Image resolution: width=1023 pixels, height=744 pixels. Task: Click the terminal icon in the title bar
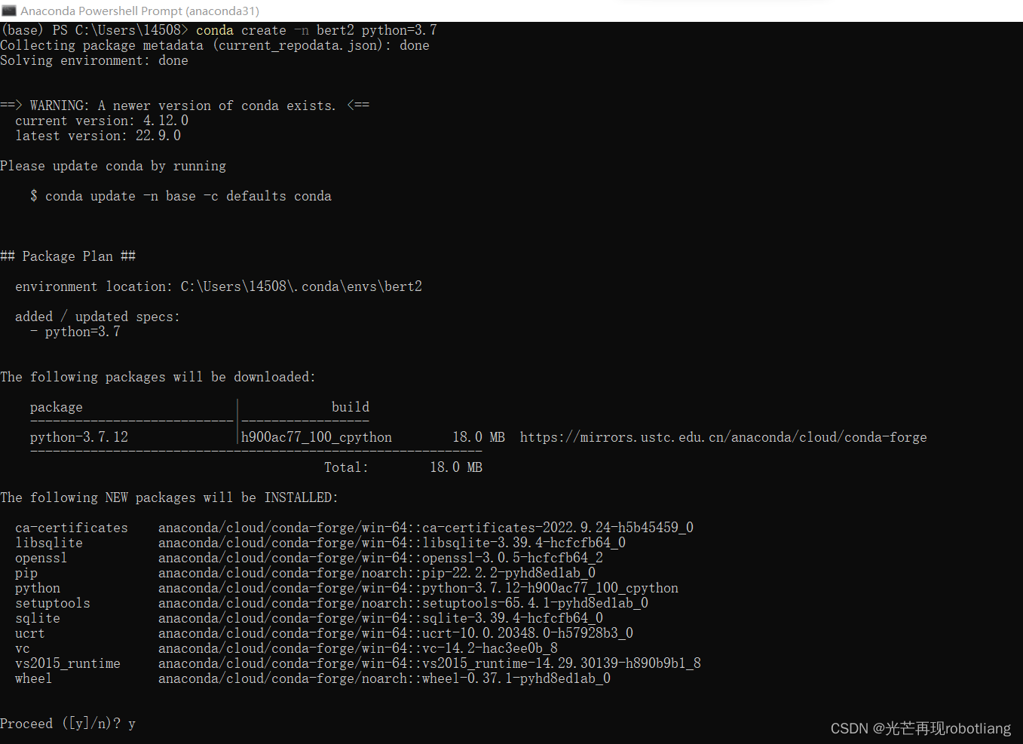(x=9, y=11)
